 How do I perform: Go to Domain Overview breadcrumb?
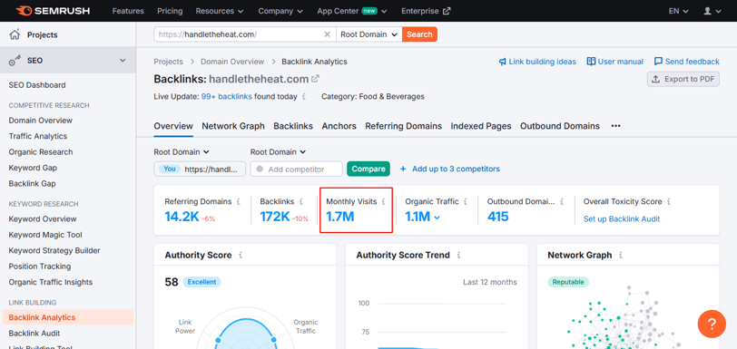232,62
